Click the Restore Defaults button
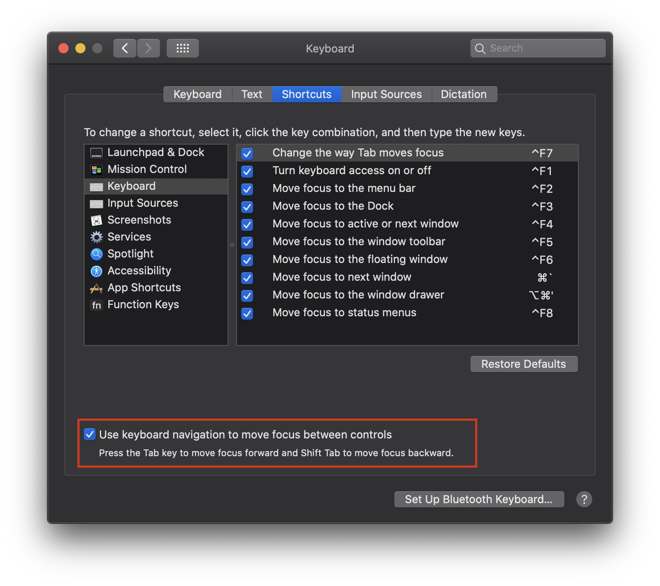Screen dimensions: 660x586 click(523, 364)
